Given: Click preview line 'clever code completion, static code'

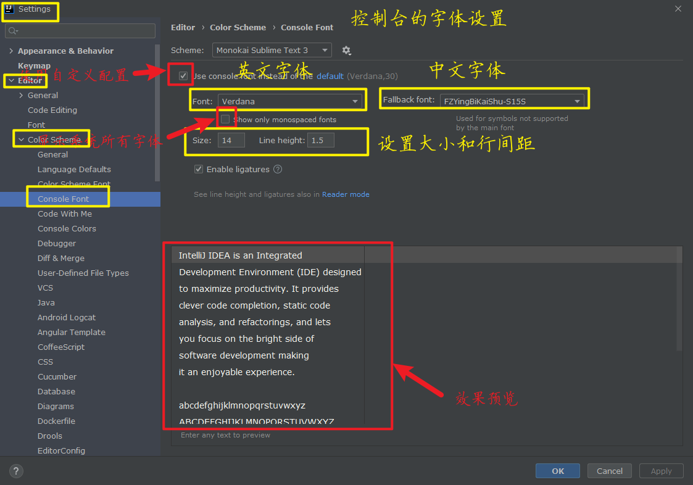Looking at the screenshot, I should pyautogui.click(x=255, y=305).
